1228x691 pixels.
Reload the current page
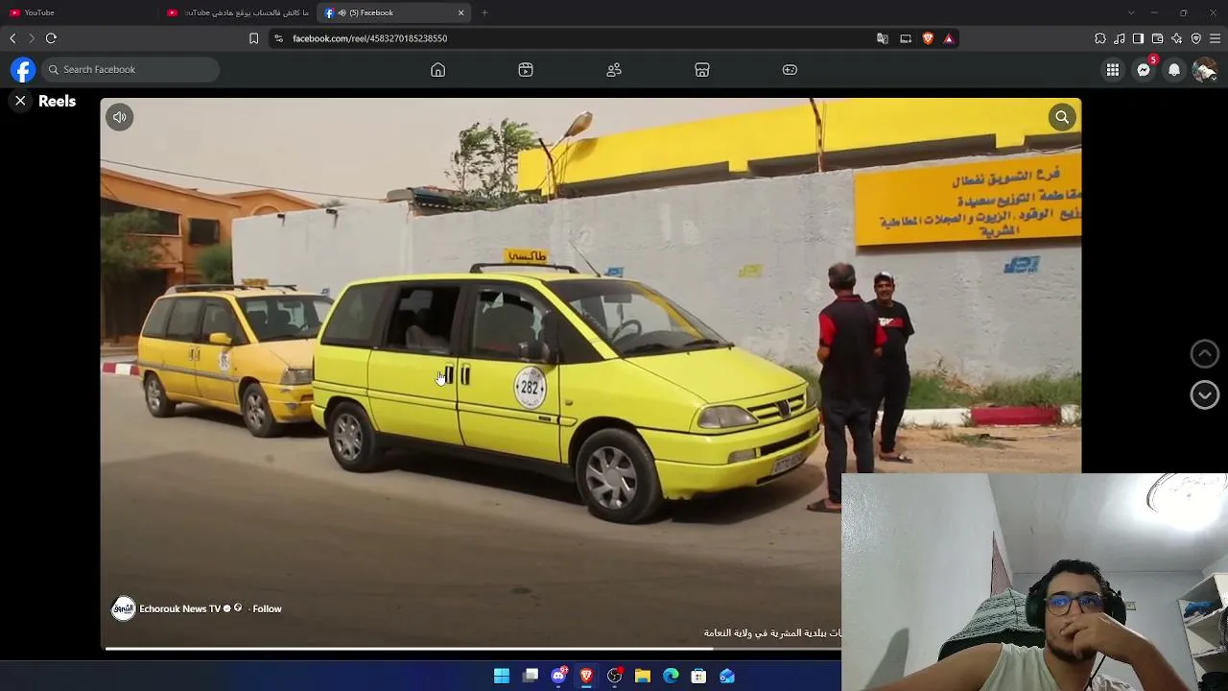click(51, 38)
